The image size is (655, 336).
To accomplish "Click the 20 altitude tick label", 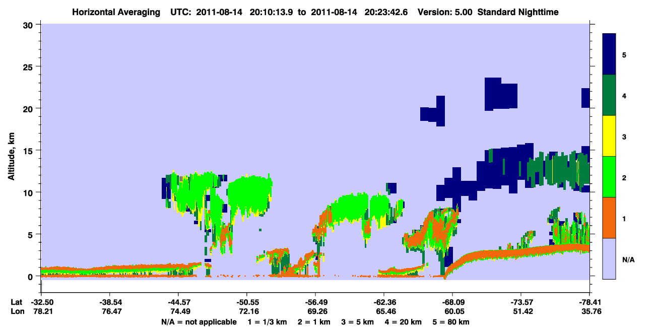I will tap(29, 108).
